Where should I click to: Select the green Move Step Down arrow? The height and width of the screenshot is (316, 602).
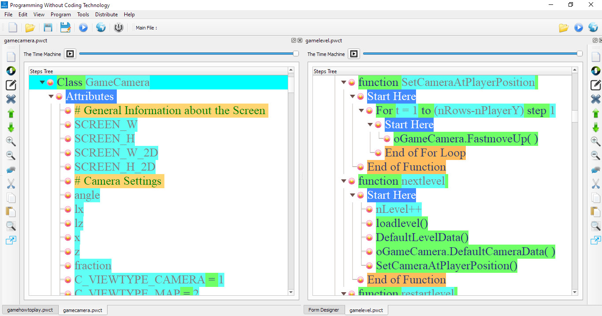click(11, 127)
